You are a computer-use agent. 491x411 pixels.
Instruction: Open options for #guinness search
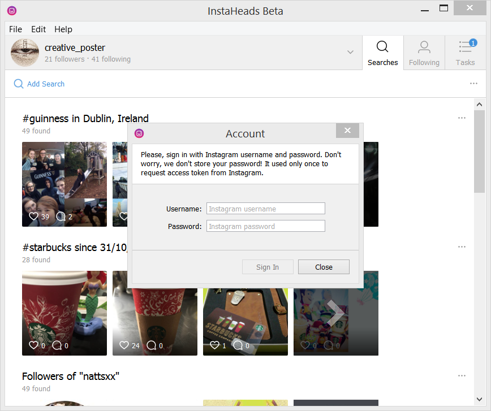(462, 118)
